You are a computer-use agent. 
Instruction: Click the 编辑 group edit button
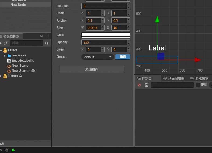[123, 57]
